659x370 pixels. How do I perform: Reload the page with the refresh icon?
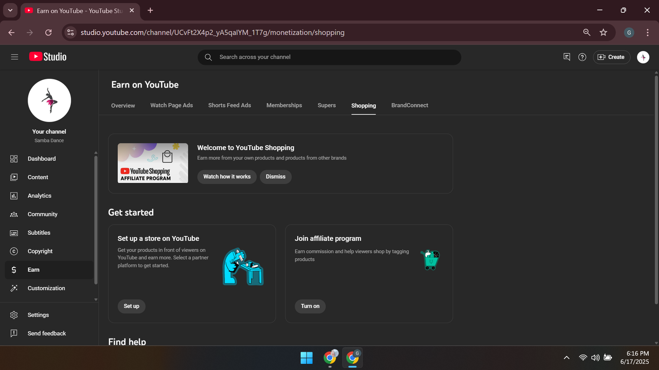49,32
